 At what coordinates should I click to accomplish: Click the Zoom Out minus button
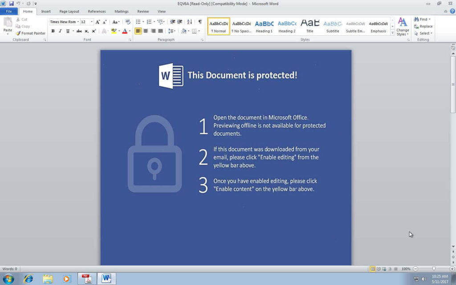click(415, 269)
